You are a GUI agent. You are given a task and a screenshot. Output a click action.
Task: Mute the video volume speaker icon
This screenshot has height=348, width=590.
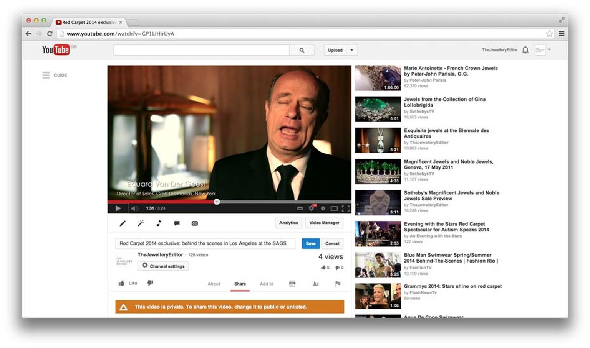(134, 208)
